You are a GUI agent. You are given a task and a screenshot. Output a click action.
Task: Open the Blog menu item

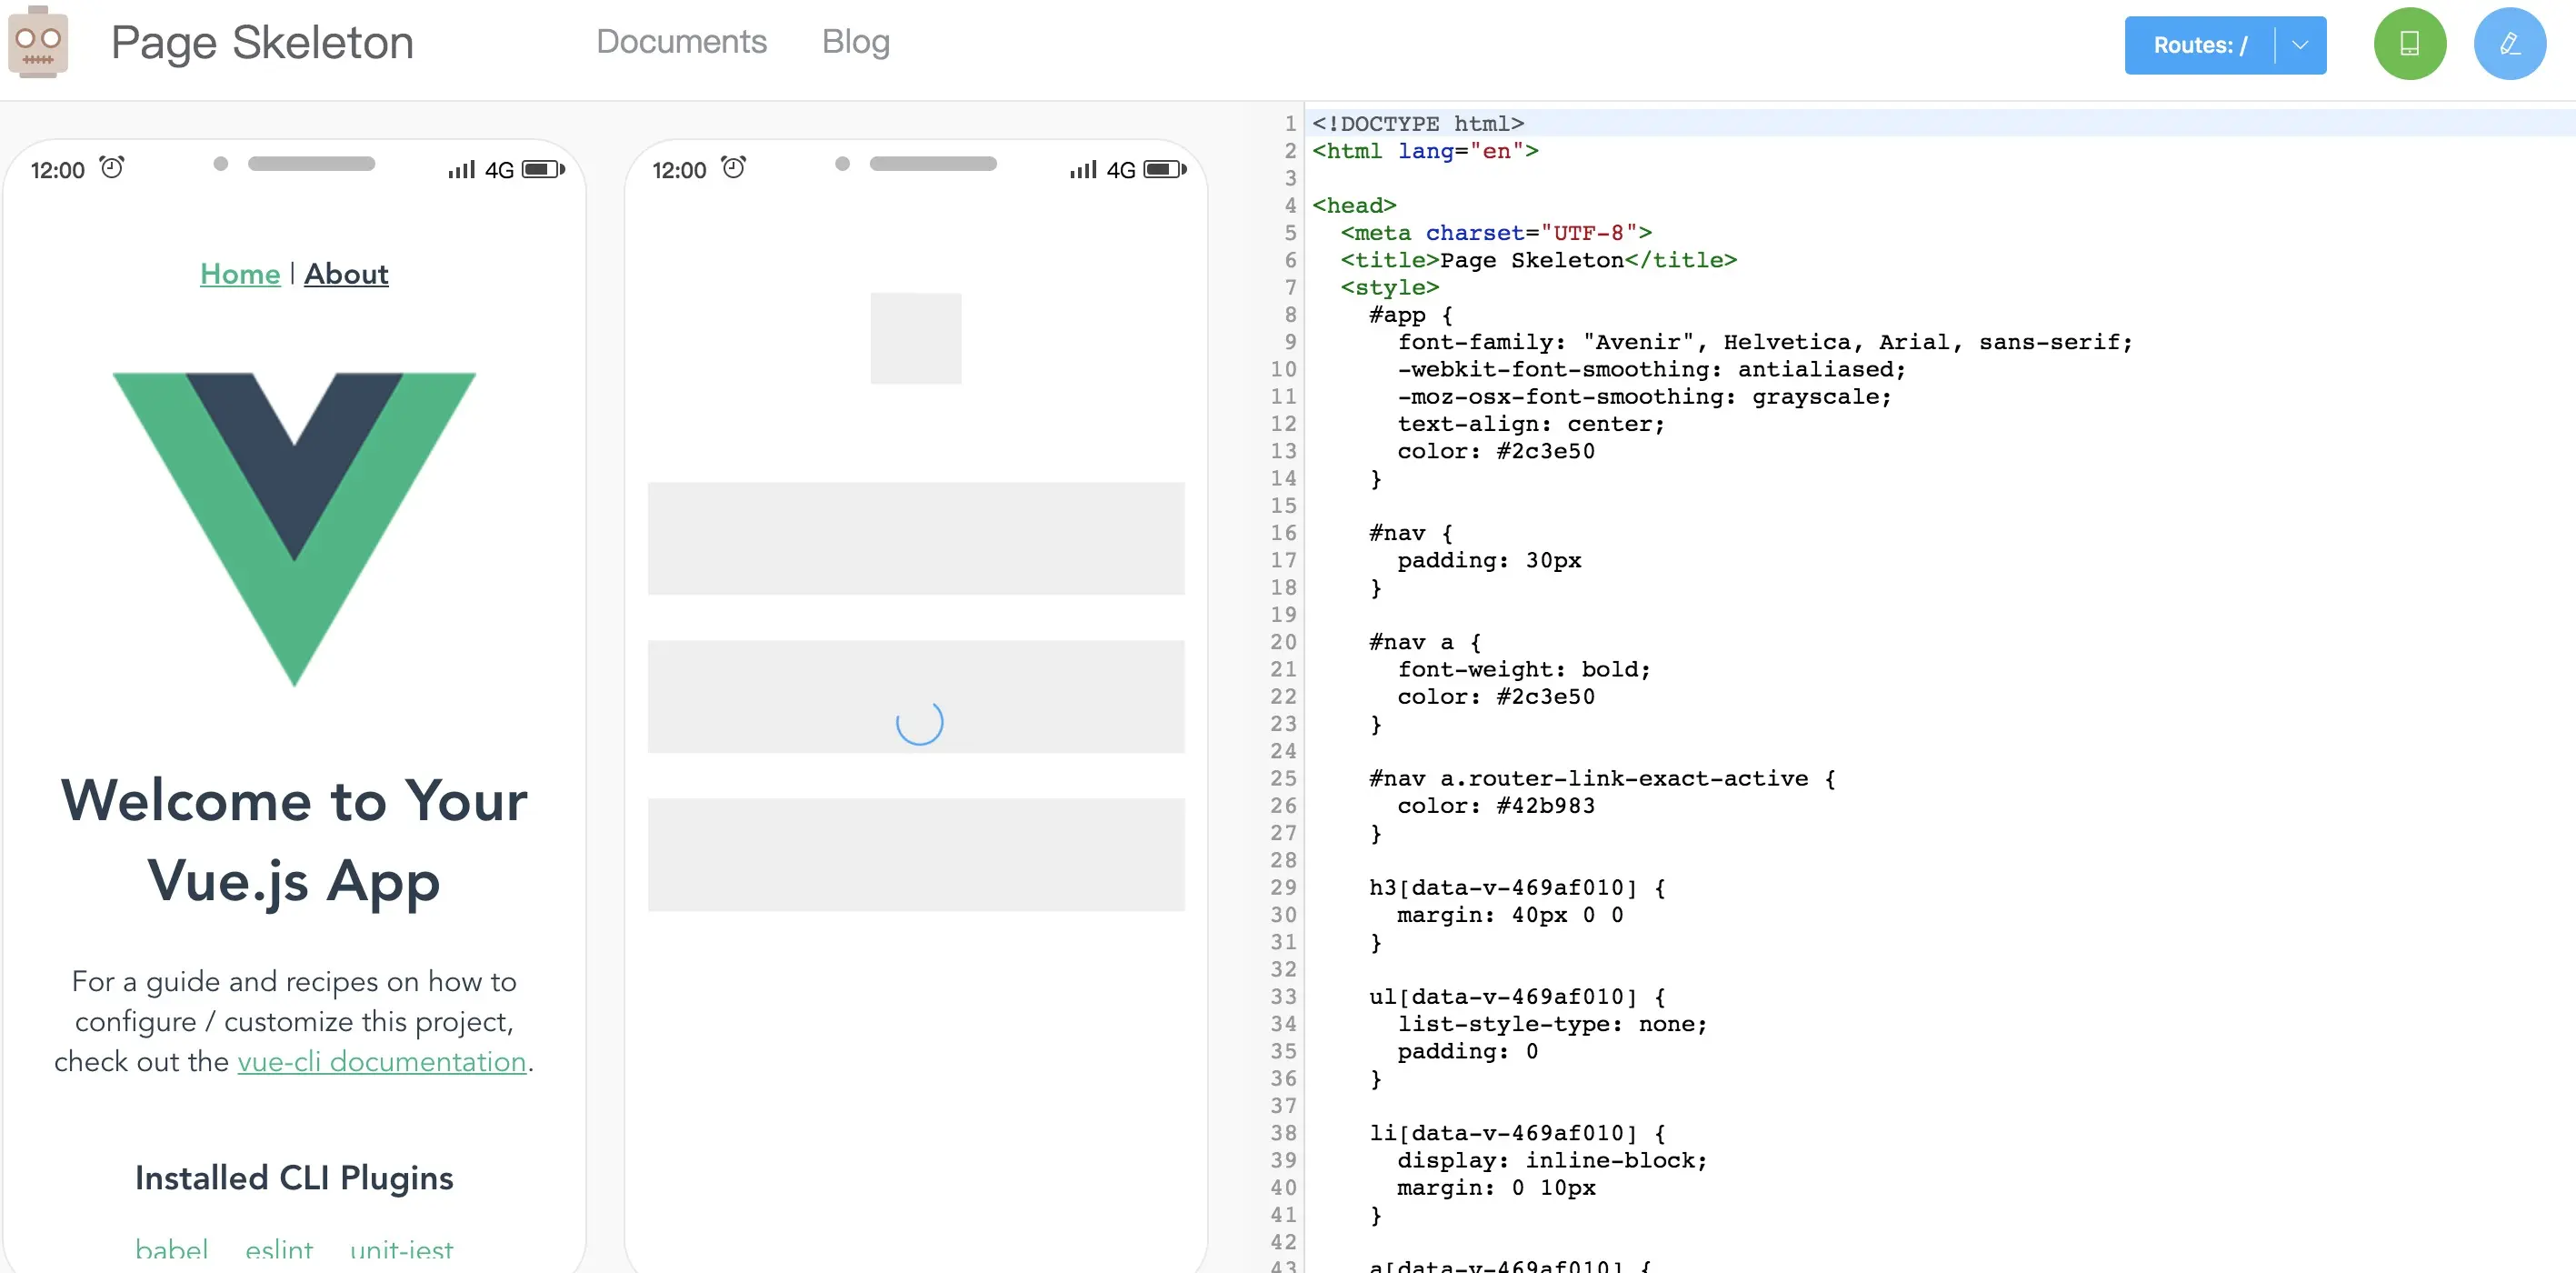coord(855,42)
